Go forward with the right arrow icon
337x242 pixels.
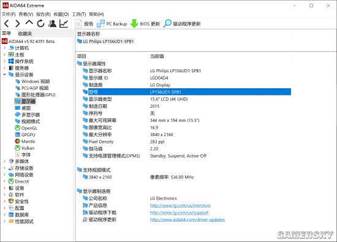tap(17, 24)
